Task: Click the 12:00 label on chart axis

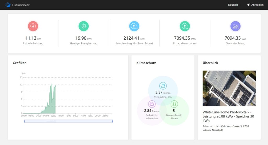Action: click(x=68, y=116)
